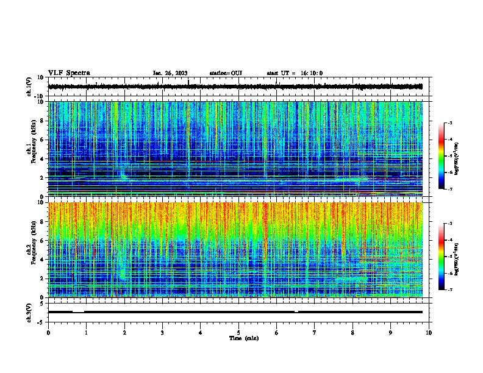Click the "7" tick on the time axis

[315, 333]
